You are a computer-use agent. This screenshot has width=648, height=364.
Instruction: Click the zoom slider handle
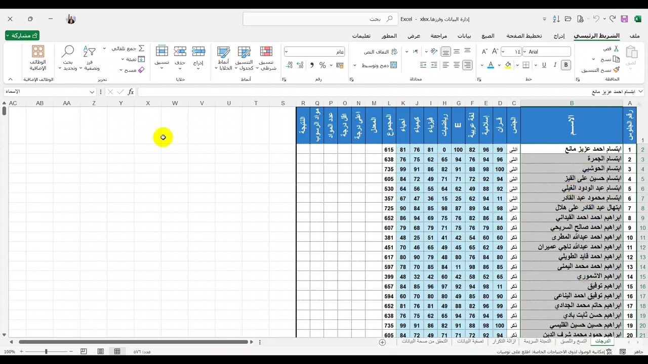tap(46, 351)
